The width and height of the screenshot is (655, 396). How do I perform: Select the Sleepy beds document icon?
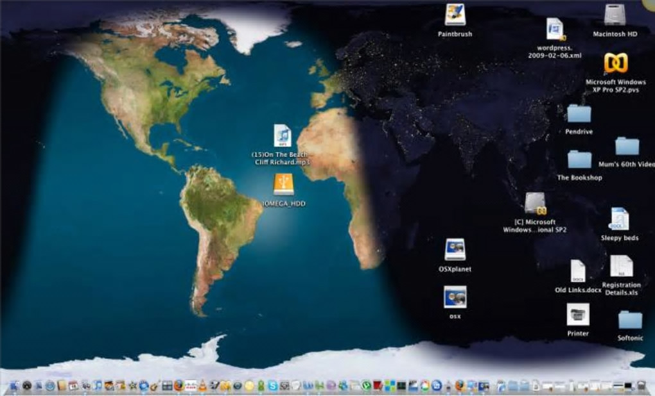coord(619,219)
